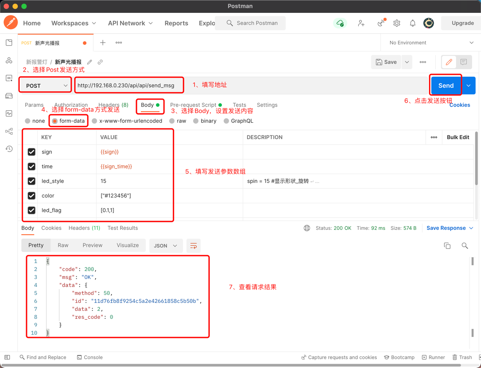Switch to the Params tab

coord(34,105)
